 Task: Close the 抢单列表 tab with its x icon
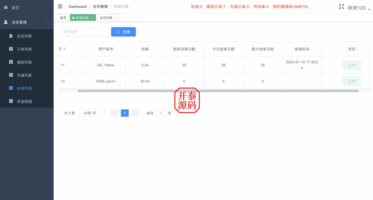point(91,18)
